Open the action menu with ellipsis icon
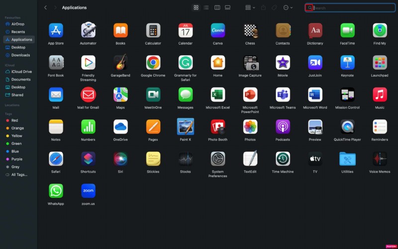The height and width of the screenshot is (249, 398). click(288, 7)
